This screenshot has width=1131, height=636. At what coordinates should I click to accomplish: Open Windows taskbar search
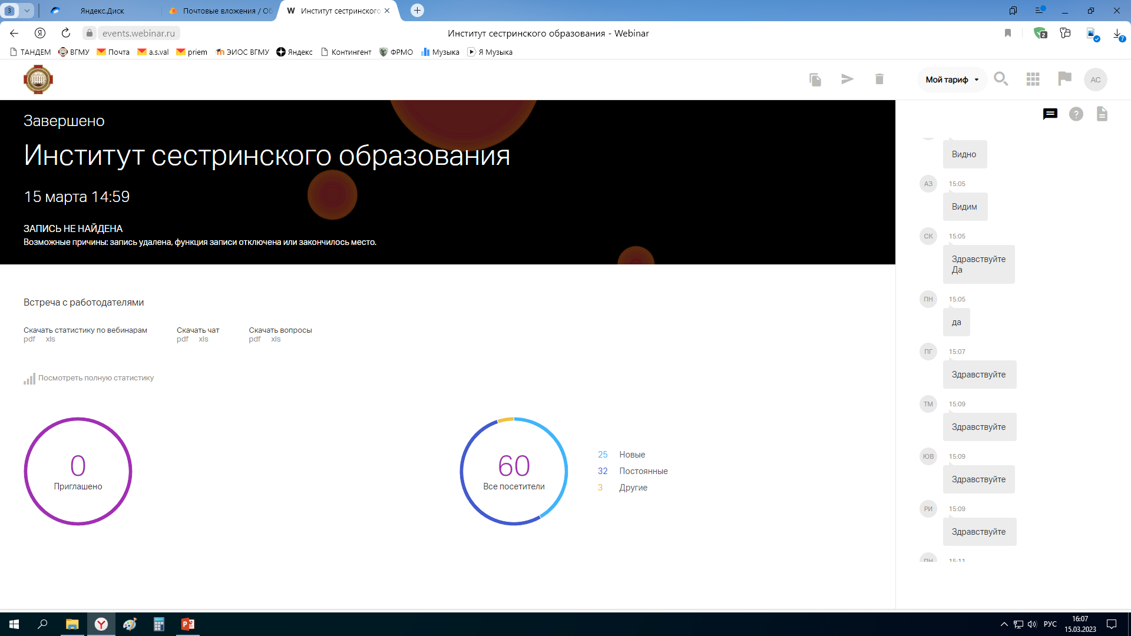42,624
